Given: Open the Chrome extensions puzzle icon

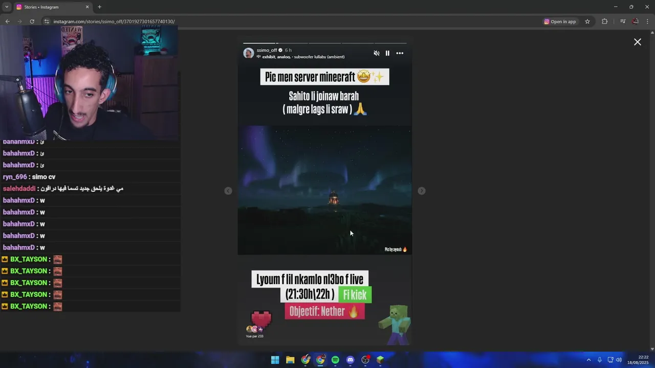Looking at the screenshot, I should pyautogui.click(x=604, y=21).
